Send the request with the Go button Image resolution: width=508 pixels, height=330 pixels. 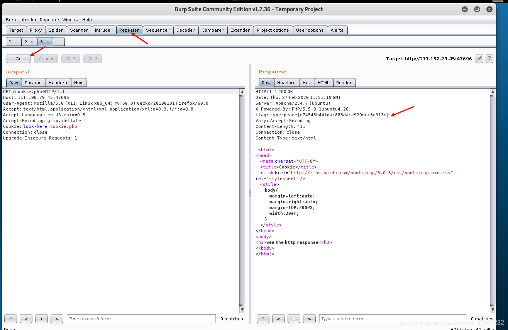(19, 59)
